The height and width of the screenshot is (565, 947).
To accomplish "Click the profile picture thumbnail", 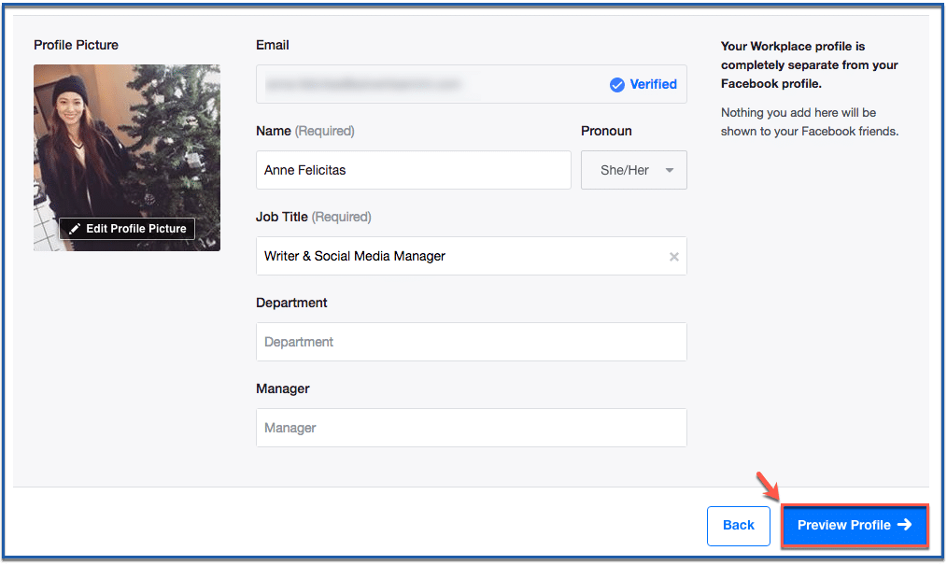I will [127, 158].
